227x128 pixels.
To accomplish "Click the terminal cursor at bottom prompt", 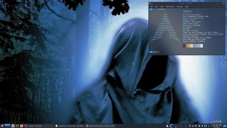I will tap(159, 52).
